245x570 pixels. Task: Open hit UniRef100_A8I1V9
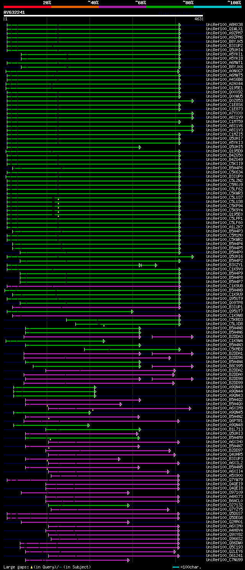224,117
